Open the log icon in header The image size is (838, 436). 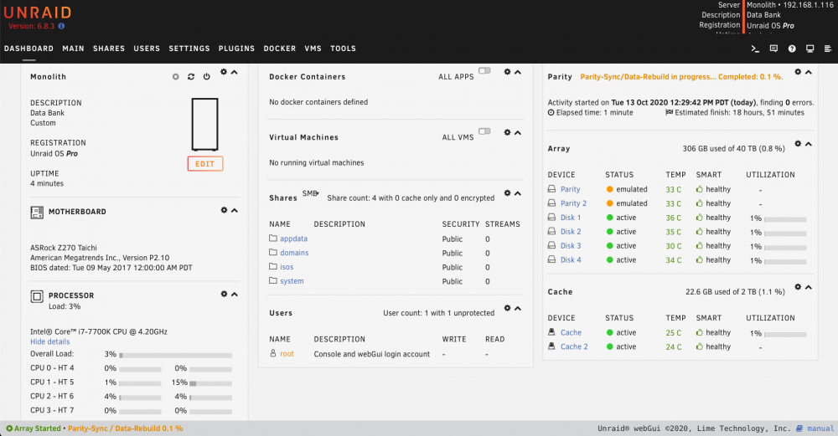828,49
